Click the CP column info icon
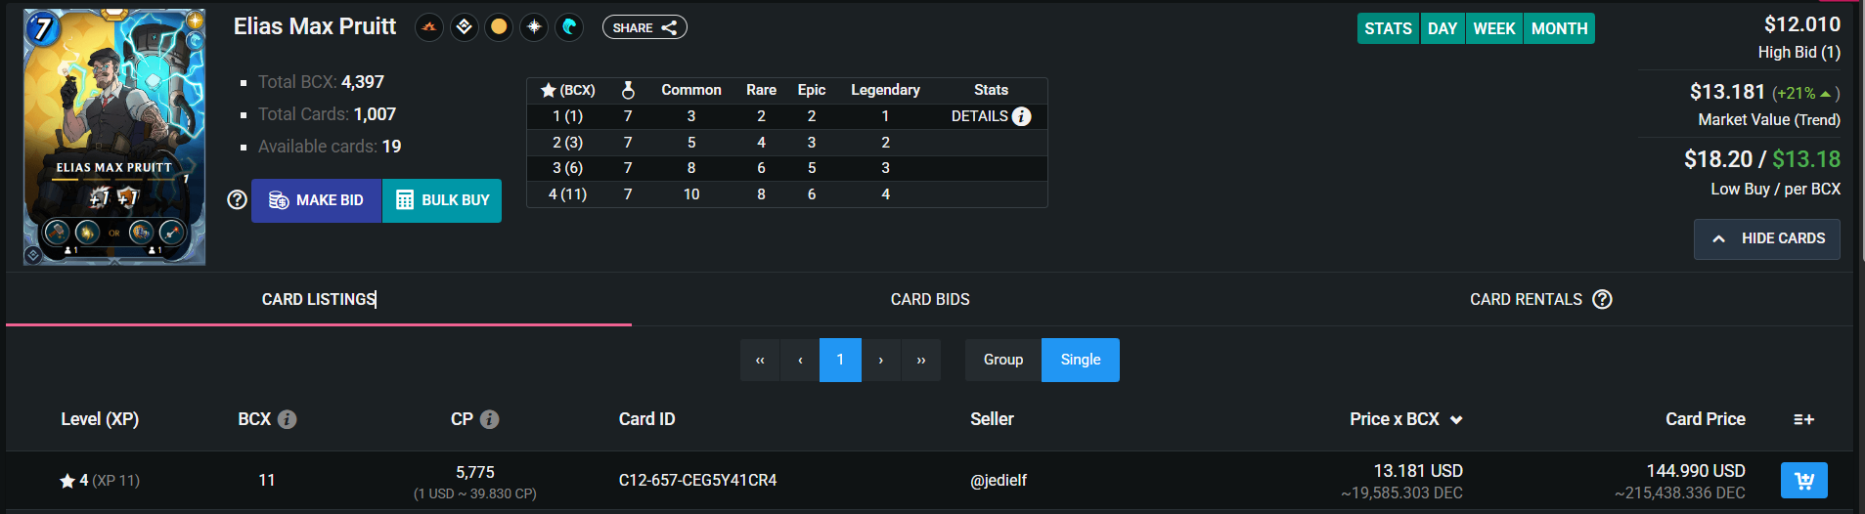The width and height of the screenshot is (1865, 514). click(490, 419)
